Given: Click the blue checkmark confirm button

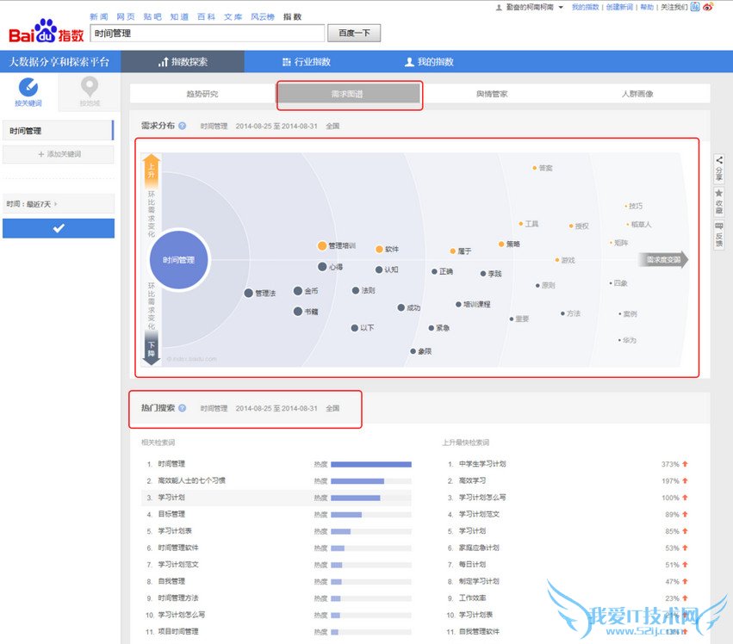Looking at the screenshot, I should tap(59, 228).
